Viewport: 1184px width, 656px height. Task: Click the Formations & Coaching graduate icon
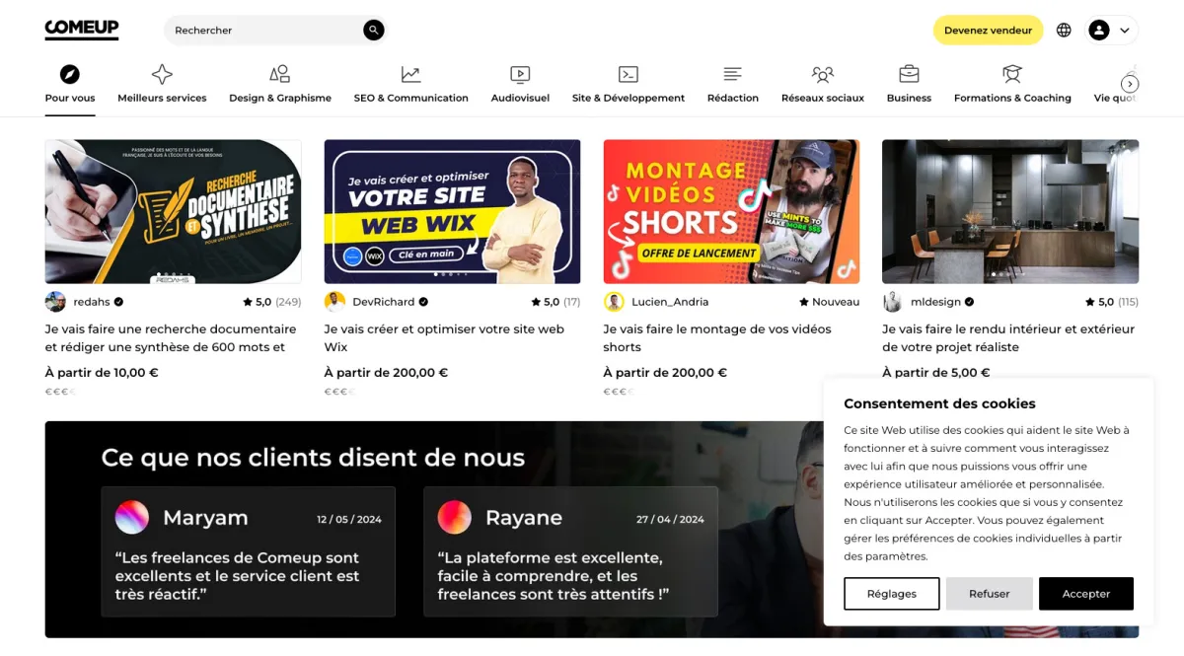(x=1012, y=74)
